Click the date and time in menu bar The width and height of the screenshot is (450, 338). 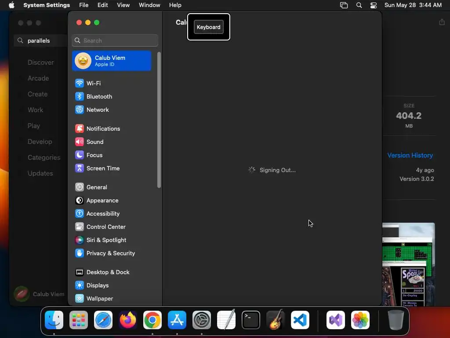tap(413, 5)
